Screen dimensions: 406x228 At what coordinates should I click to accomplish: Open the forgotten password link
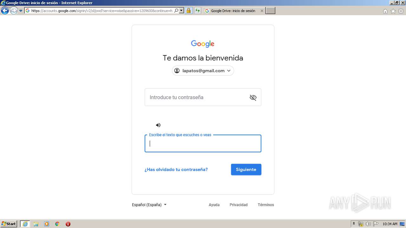pyautogui.click(x=176, y=169)
